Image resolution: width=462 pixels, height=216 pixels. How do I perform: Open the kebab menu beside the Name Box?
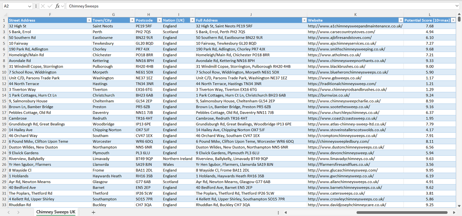pos(36,6)
